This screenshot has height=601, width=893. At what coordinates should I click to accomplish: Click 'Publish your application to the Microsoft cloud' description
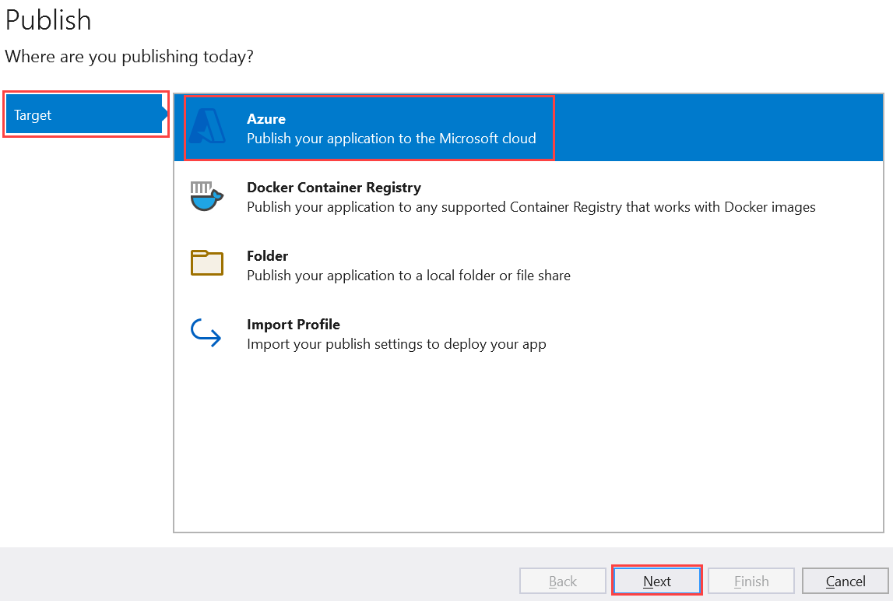pos(391,139)
